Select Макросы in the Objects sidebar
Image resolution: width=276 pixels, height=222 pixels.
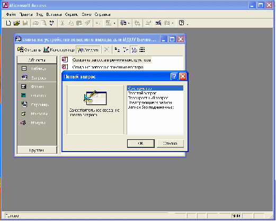(x=37, y=113)
